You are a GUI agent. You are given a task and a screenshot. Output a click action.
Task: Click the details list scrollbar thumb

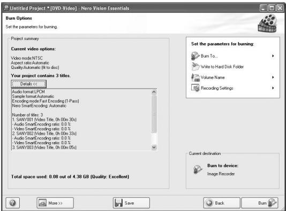pyautogui.click(x=154, y=114)
